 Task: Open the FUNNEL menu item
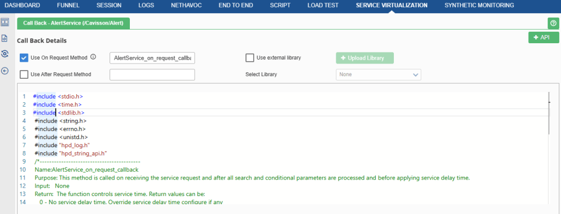coord(68,5)
